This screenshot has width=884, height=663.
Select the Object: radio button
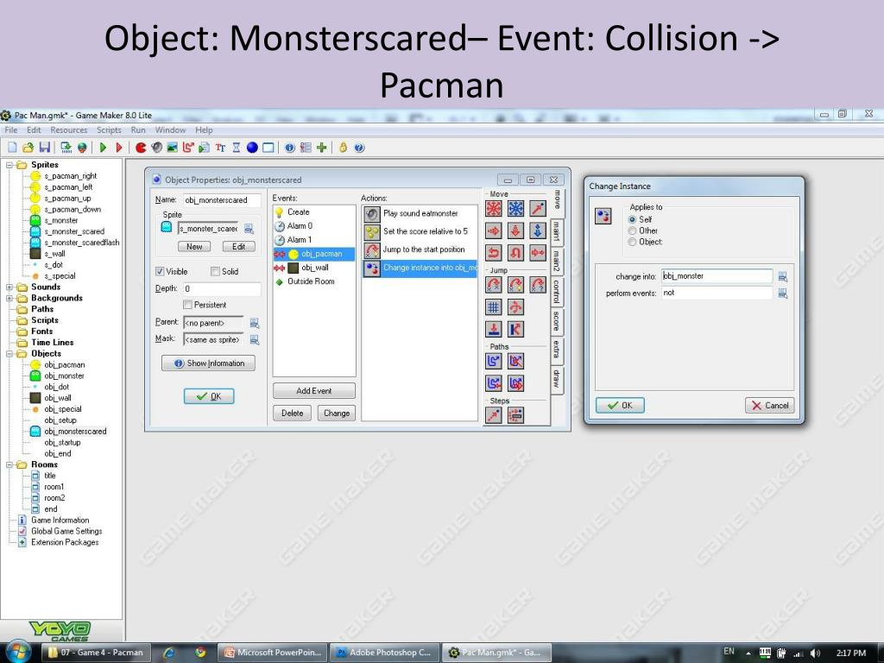coord(632,242)
